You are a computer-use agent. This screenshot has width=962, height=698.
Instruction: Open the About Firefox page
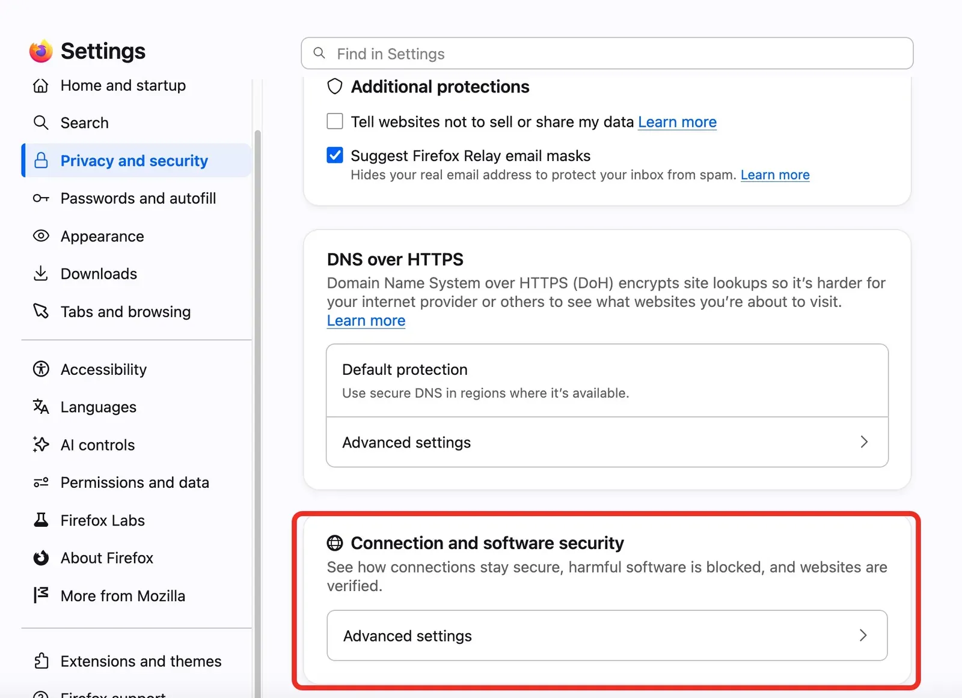tap(136, 557)
